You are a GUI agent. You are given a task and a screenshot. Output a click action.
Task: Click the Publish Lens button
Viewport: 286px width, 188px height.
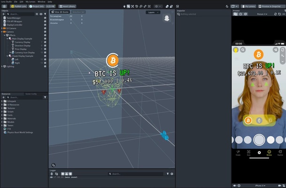click(x=19, y=7)
